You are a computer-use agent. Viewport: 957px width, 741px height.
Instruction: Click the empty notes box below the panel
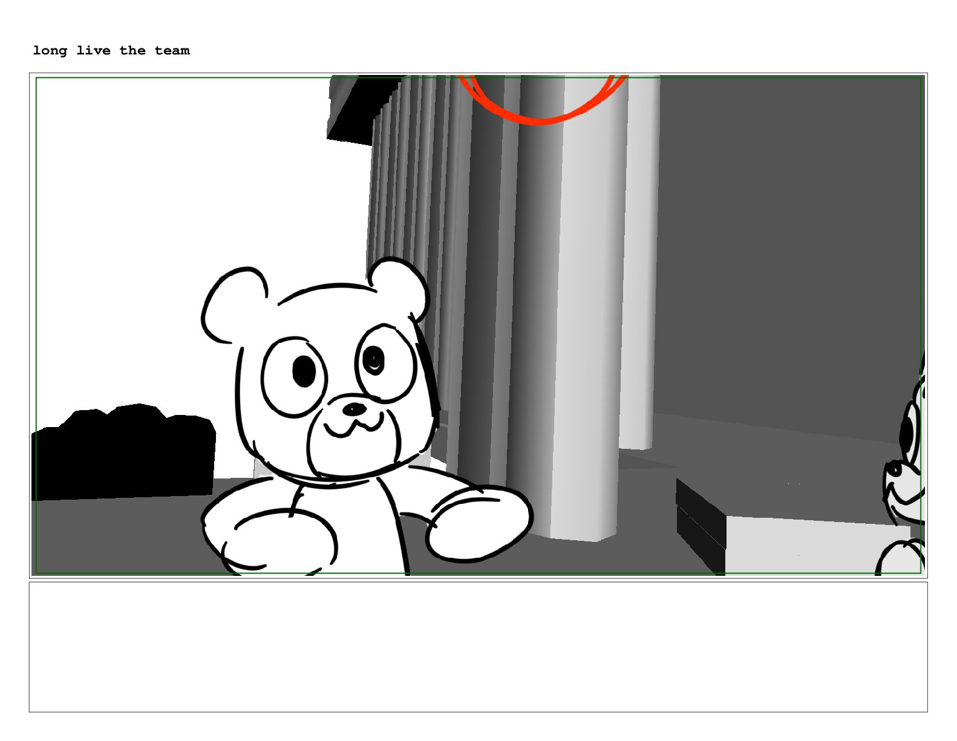point(478,647)
